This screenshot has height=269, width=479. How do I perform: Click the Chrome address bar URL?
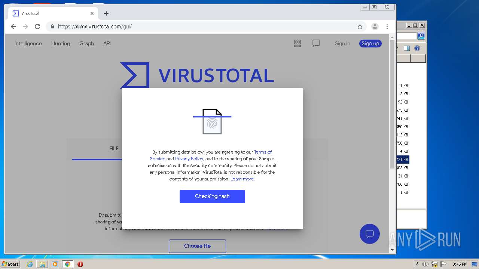[95, 27]
